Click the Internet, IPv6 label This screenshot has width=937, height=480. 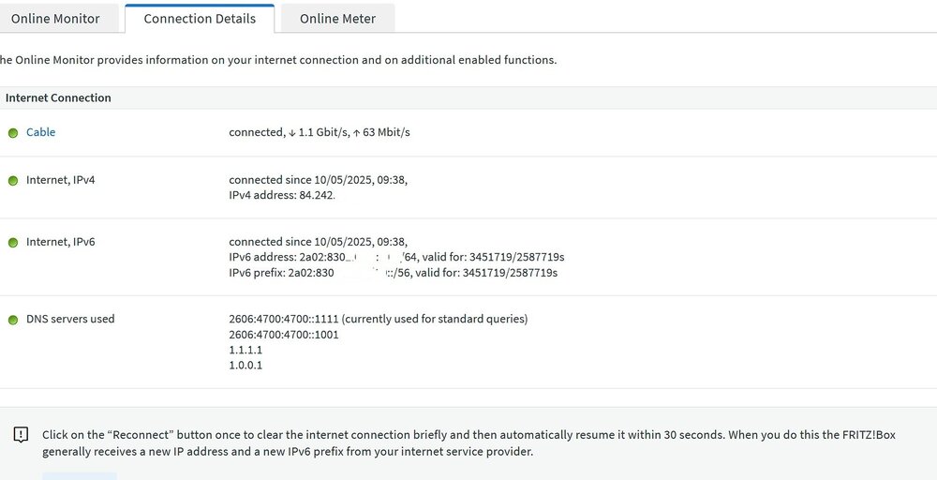pyautogui.click(x=60, y=242)
